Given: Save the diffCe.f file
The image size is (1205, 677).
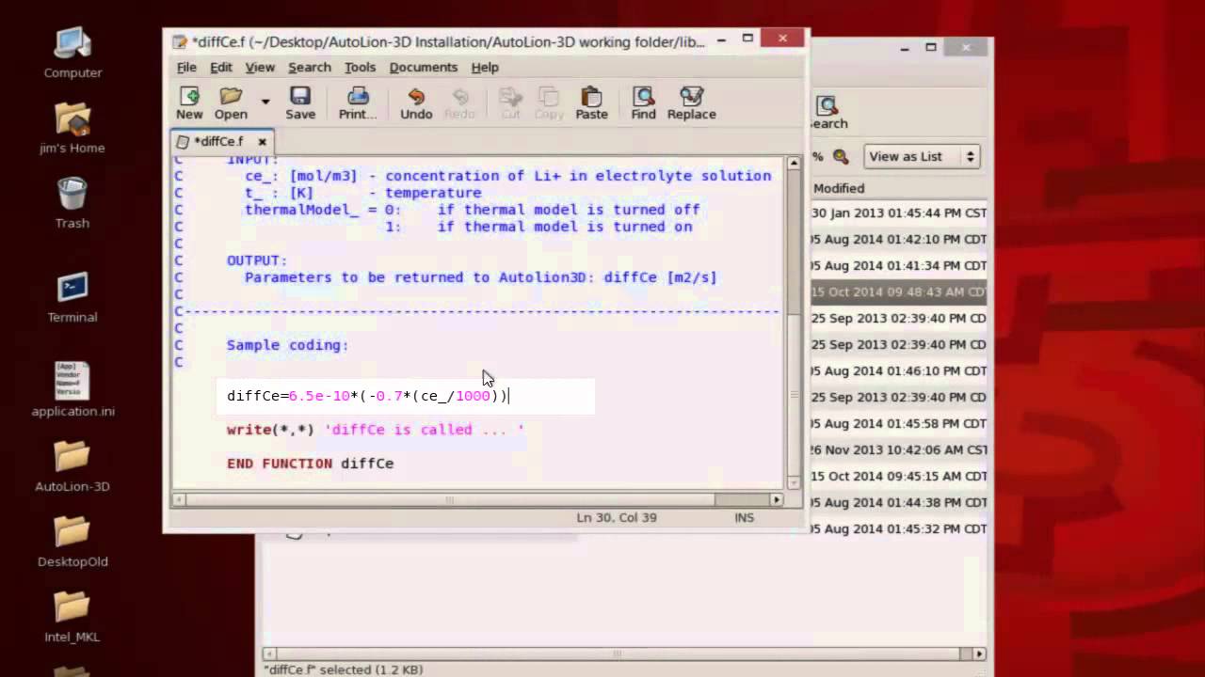Looking at the screenshot, I should tap(300, 102).
